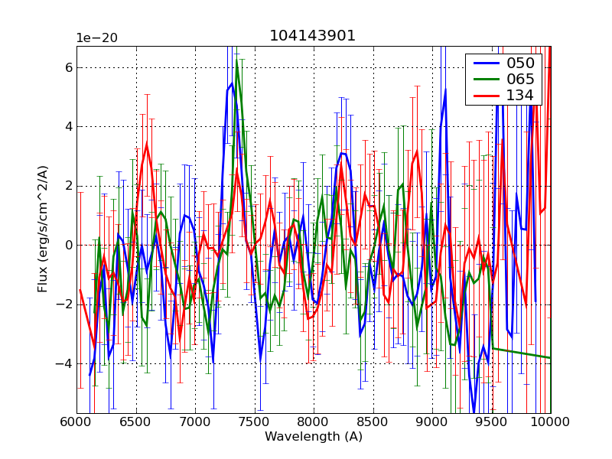Viewport: 612px width, 459px height.
Task: Click the 0 y-axis tick label
Action: pos(67,245)
